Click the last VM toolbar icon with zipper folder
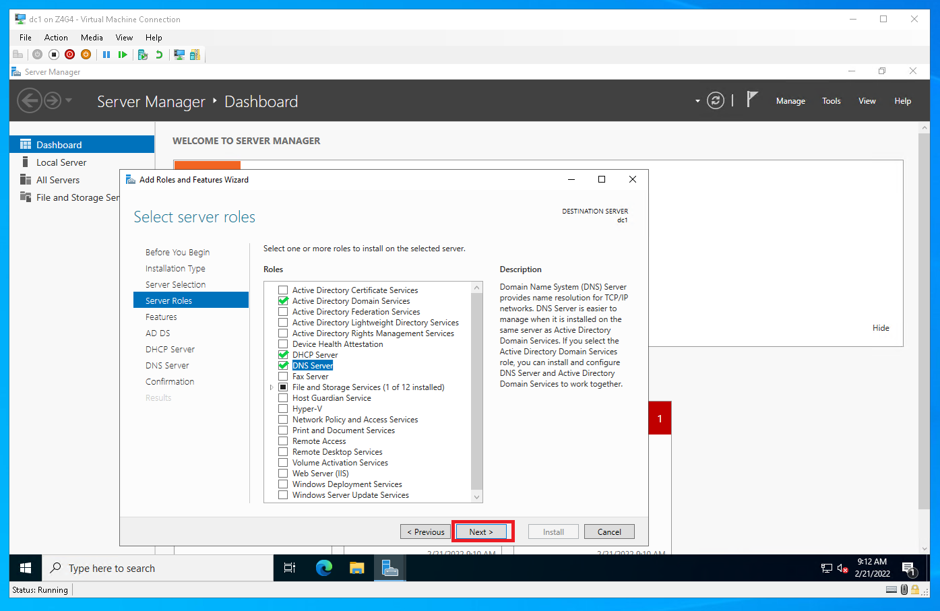Image resolution: width=940 pixels, height=611 pixels. click(195, 55)
